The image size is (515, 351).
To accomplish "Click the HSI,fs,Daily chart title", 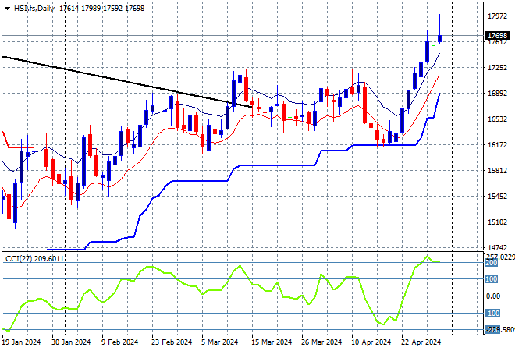I will tap(34, 9).
